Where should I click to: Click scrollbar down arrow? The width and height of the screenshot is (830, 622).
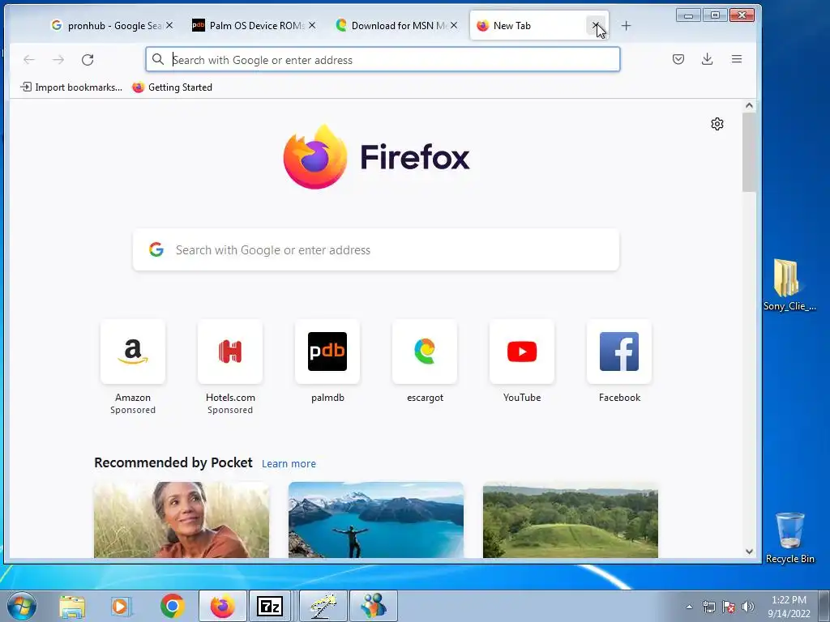tap(749, 551)
